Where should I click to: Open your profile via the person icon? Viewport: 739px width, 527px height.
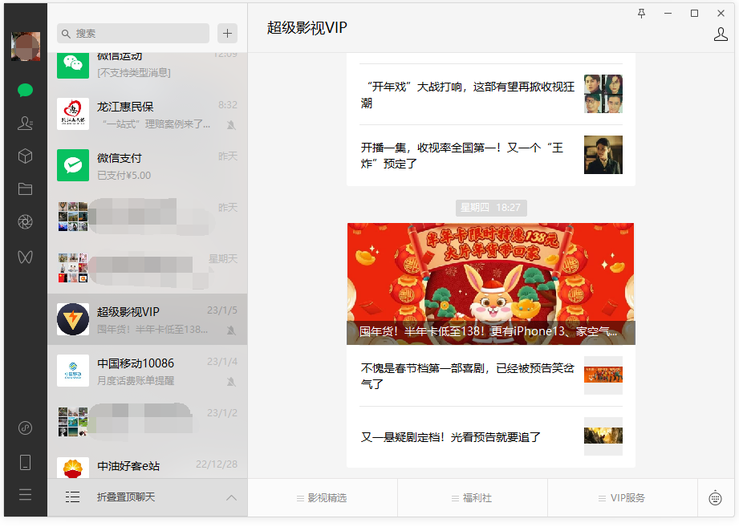click(x=721, y=35)
